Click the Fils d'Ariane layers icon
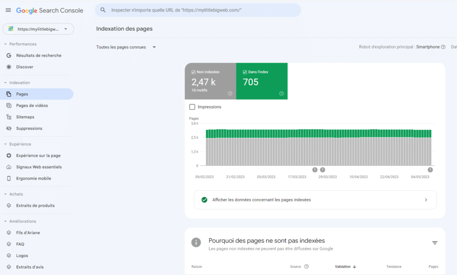This screenshot has height=275, width=457. [x=9, y=232]
